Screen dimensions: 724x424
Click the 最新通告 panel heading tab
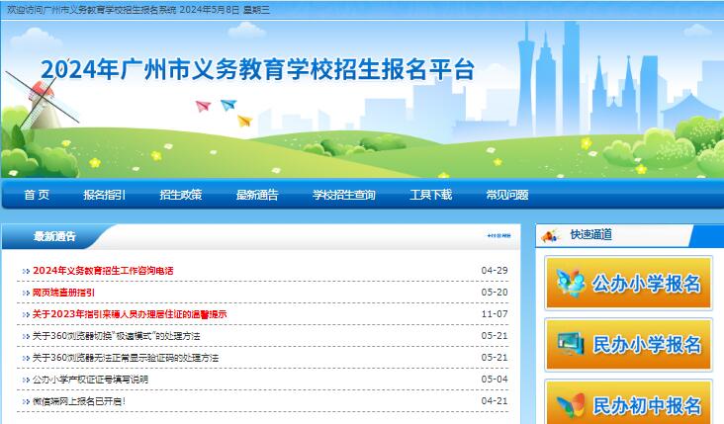[x=54, y=236]
